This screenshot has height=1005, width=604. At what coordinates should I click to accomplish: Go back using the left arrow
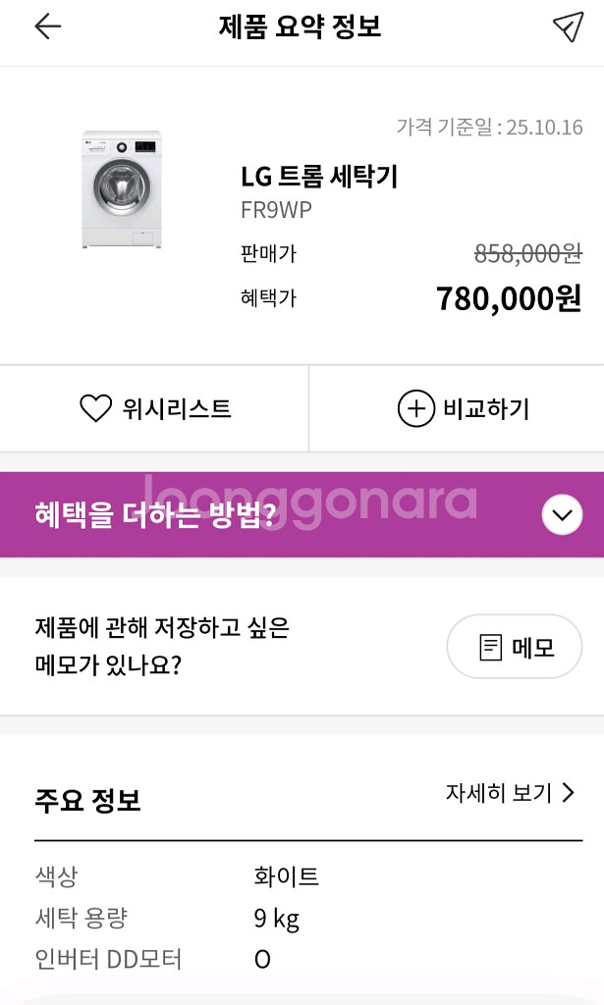[47, 26]
